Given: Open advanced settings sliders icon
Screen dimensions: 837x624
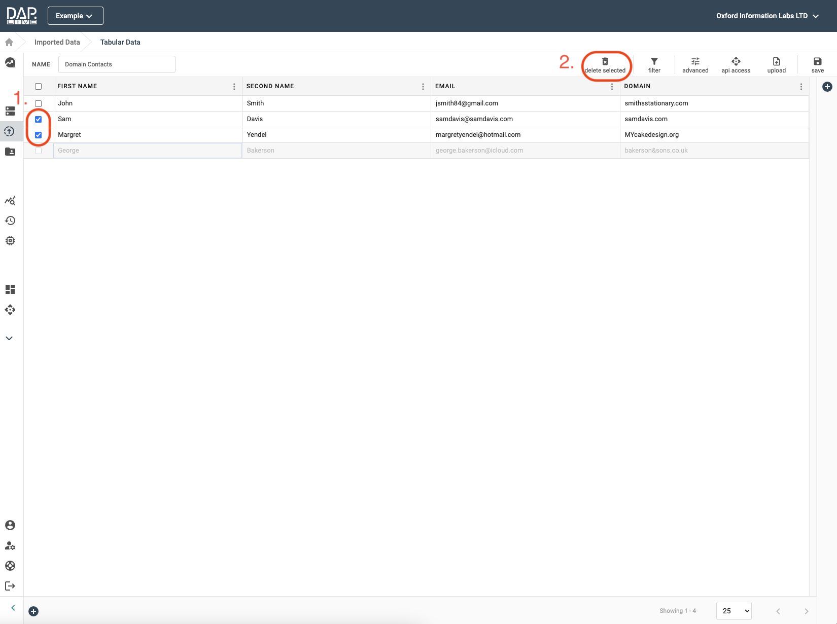Looking at the screenshot, I should pyautogui.click(x=695, y=62).
